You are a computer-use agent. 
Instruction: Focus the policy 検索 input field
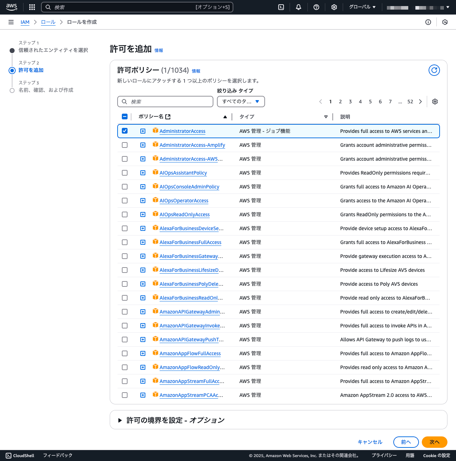(x=165, y=102)
